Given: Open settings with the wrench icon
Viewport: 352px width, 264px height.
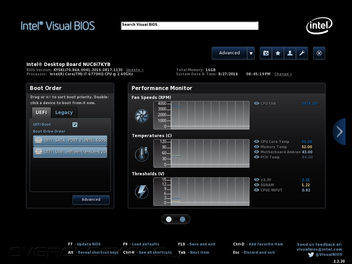Looking at the screenshot, I should click(x=302, y=53).
